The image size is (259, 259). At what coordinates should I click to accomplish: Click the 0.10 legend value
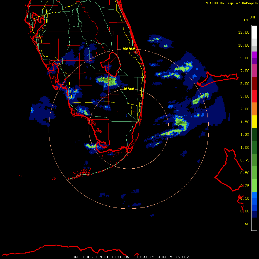coord(245,199)
